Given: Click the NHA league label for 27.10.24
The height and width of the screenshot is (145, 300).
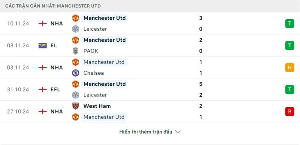Looking at the screenshot, I should coord(57,112).
